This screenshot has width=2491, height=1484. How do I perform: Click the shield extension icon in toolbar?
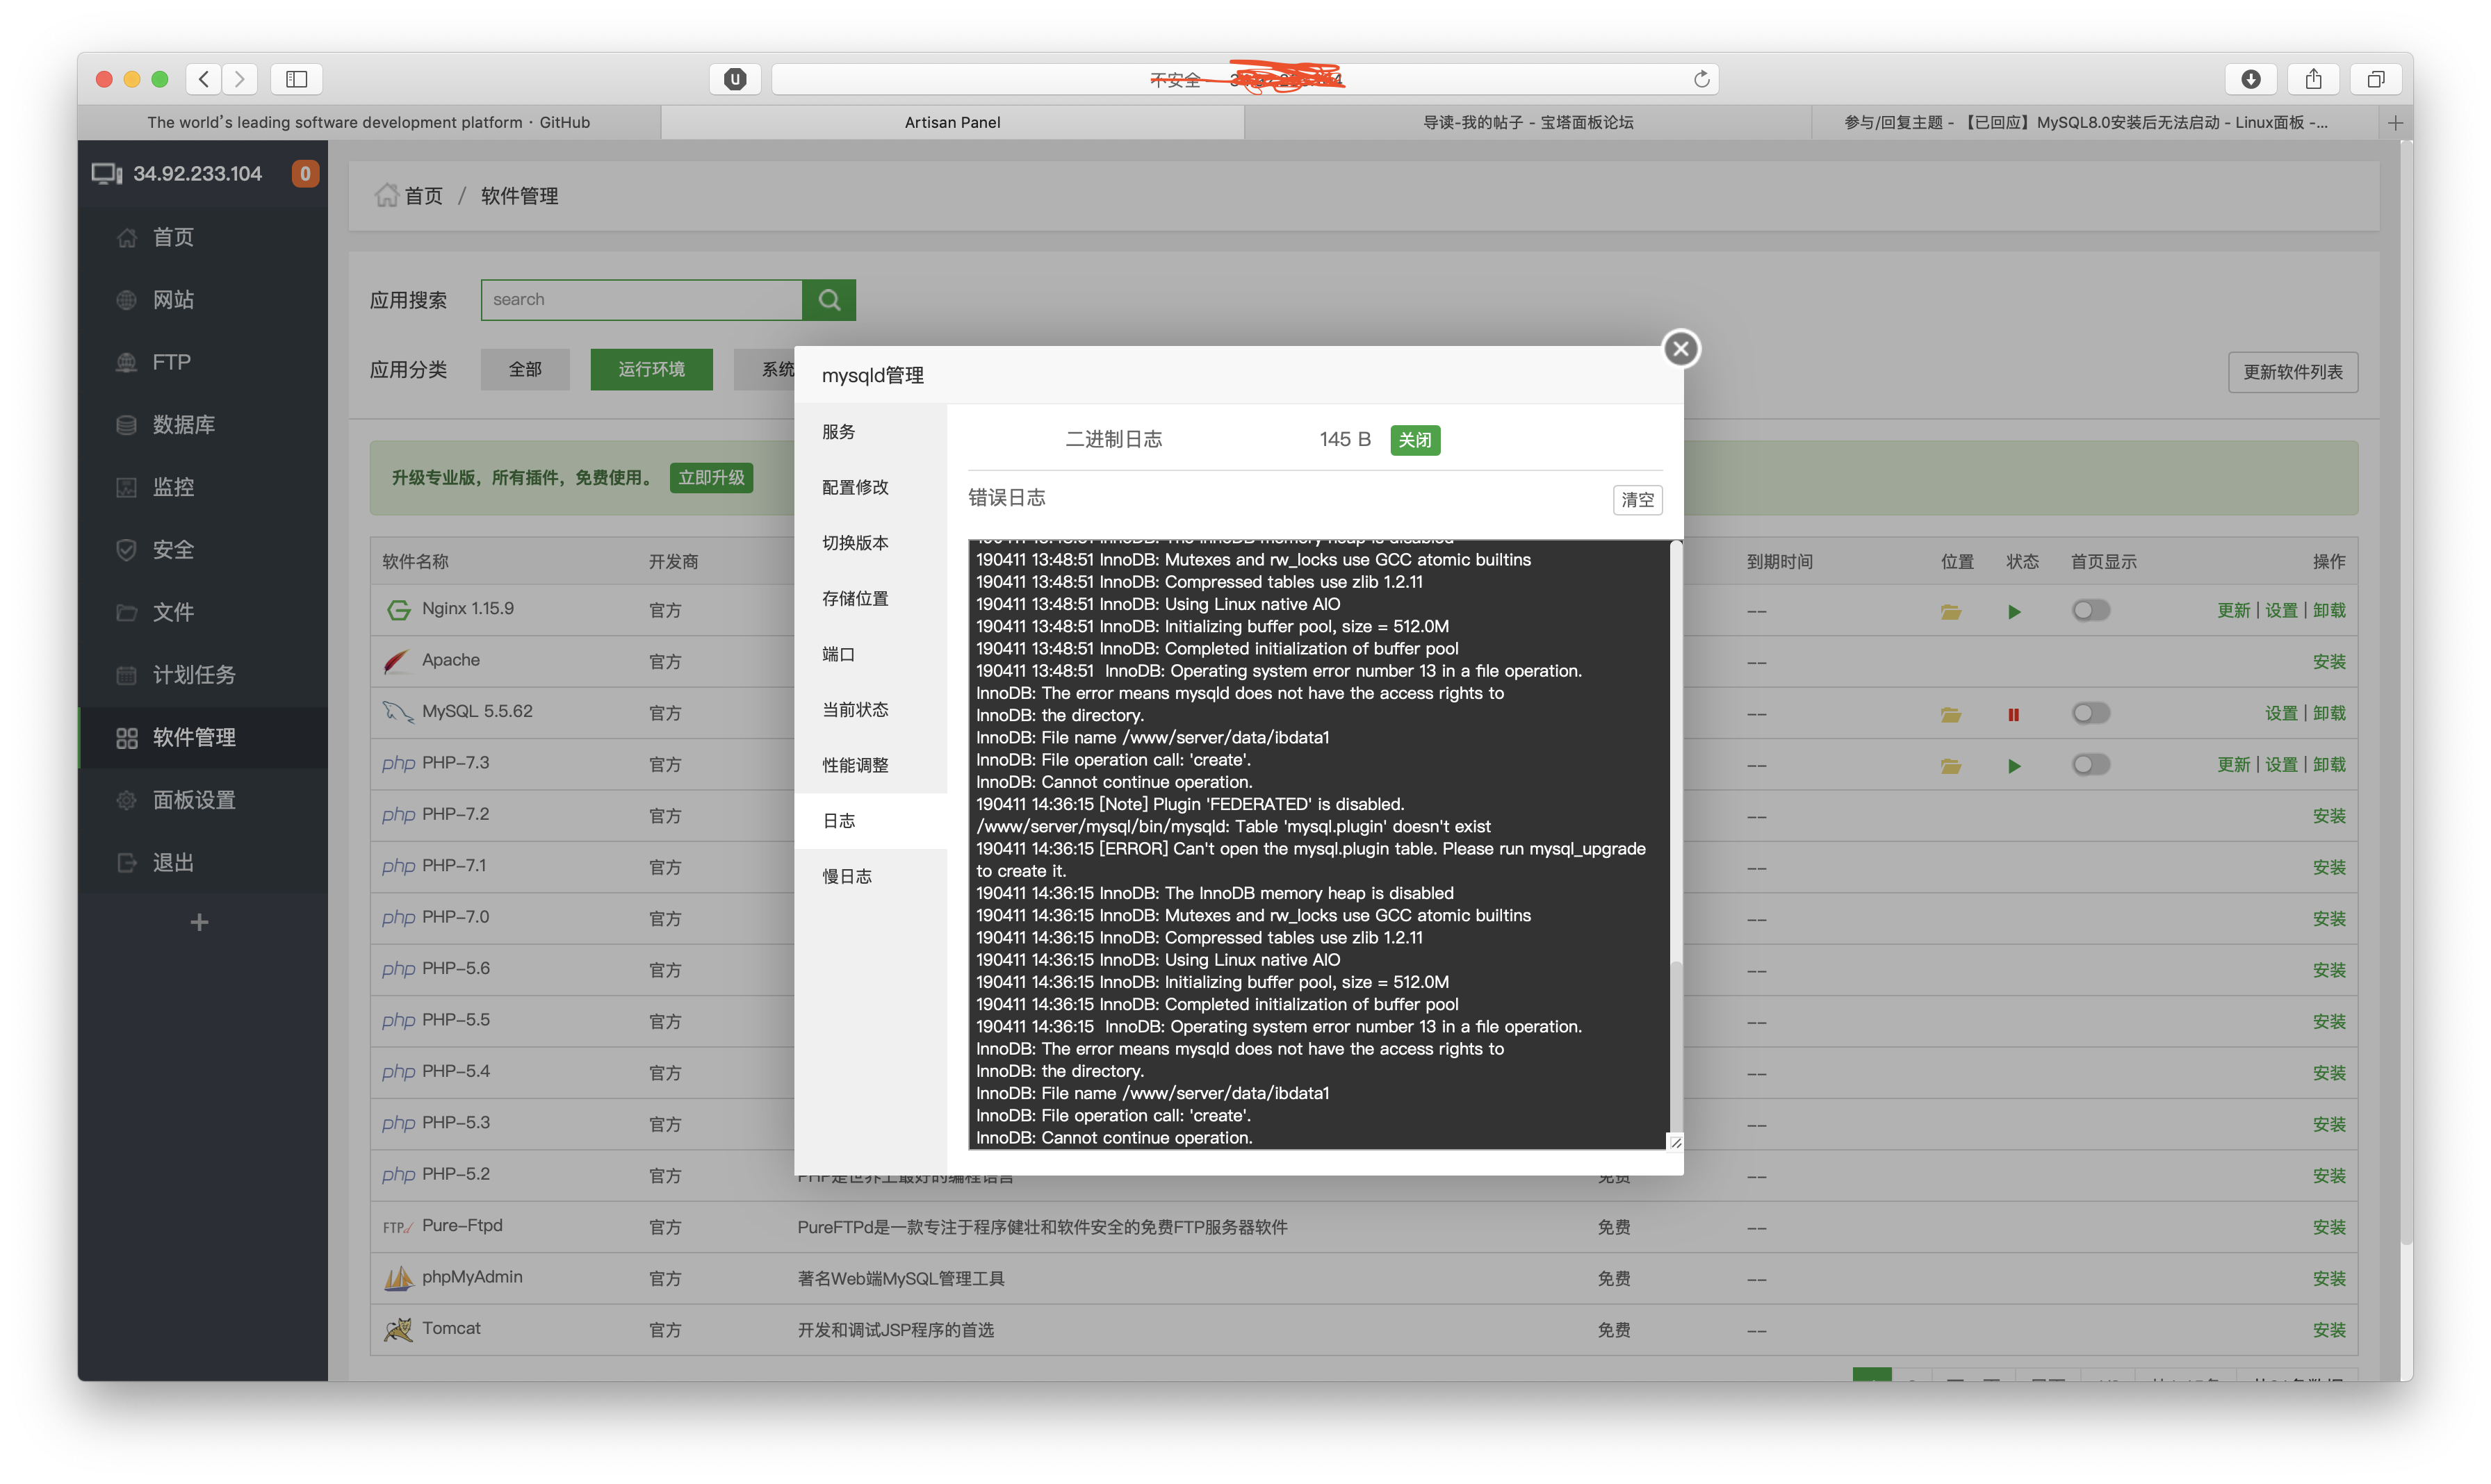[x=734, y=79]
